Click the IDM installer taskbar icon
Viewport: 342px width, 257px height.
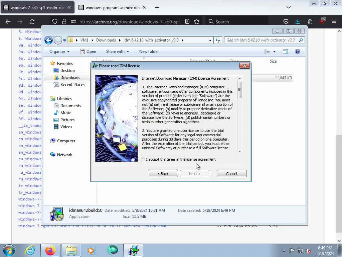134,250
